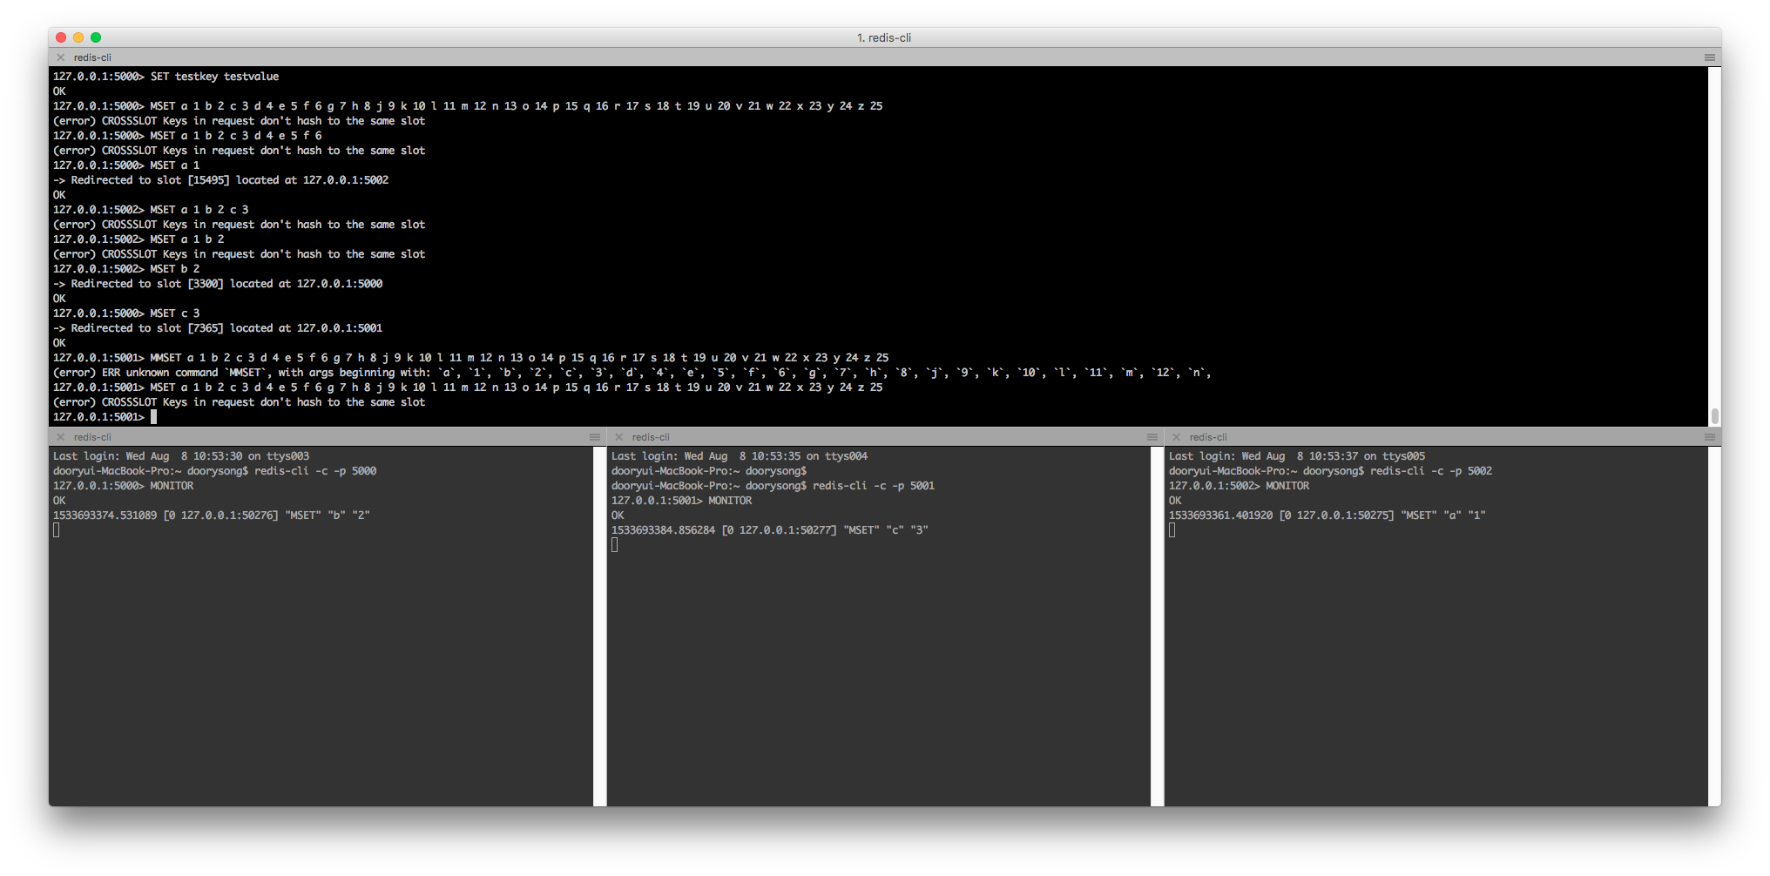
Task: Click the green zoom window button
Action: click(x=96, y=37)
